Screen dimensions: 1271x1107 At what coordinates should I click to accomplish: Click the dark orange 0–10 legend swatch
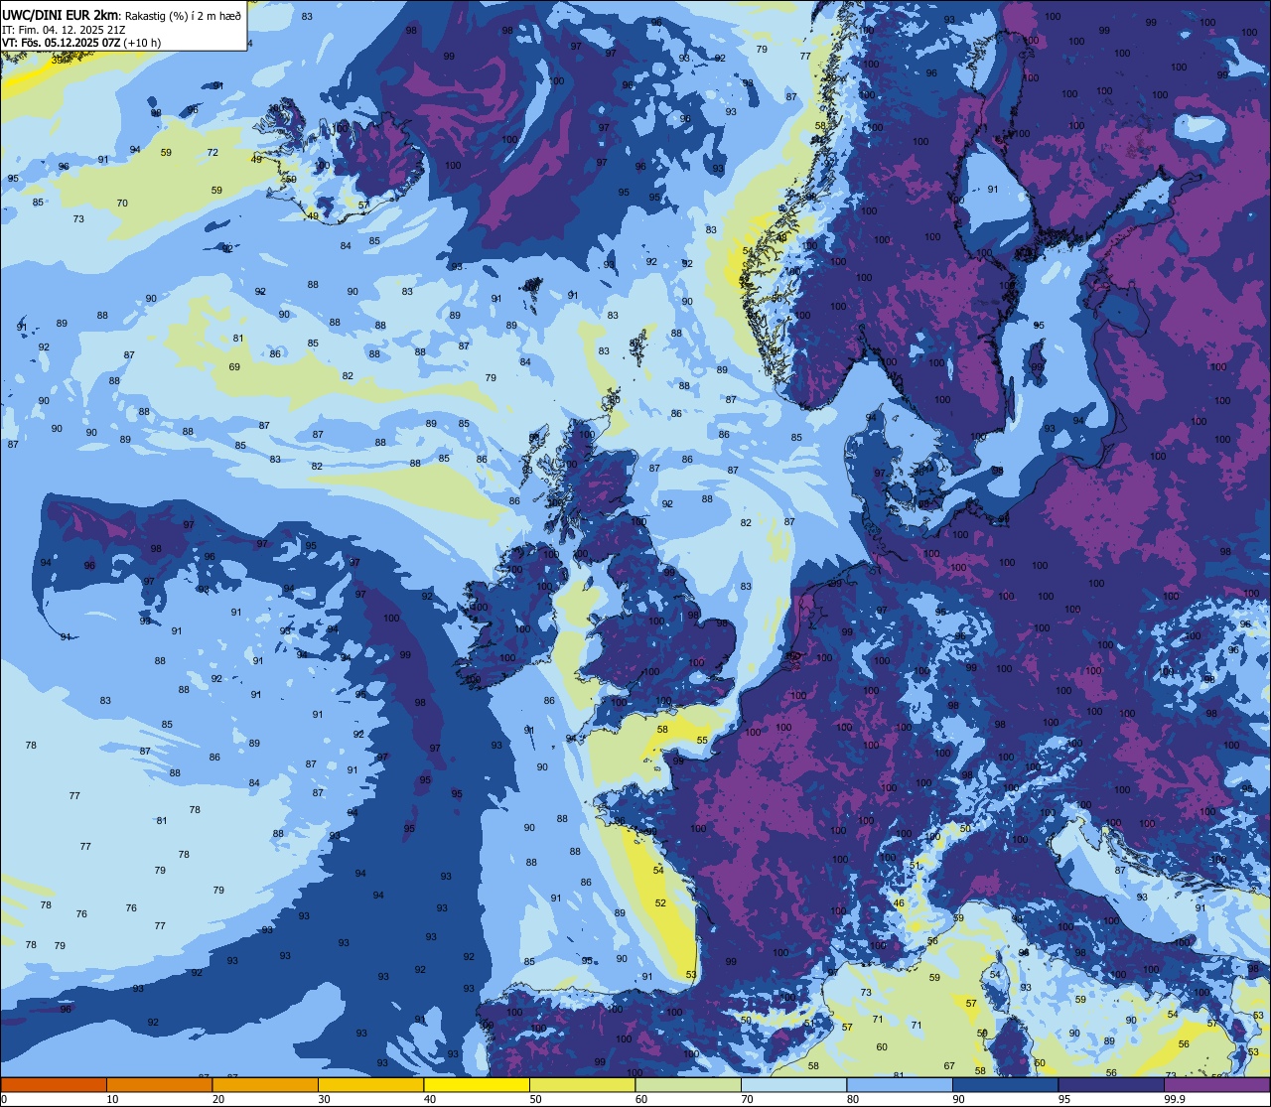point(54,1085)
